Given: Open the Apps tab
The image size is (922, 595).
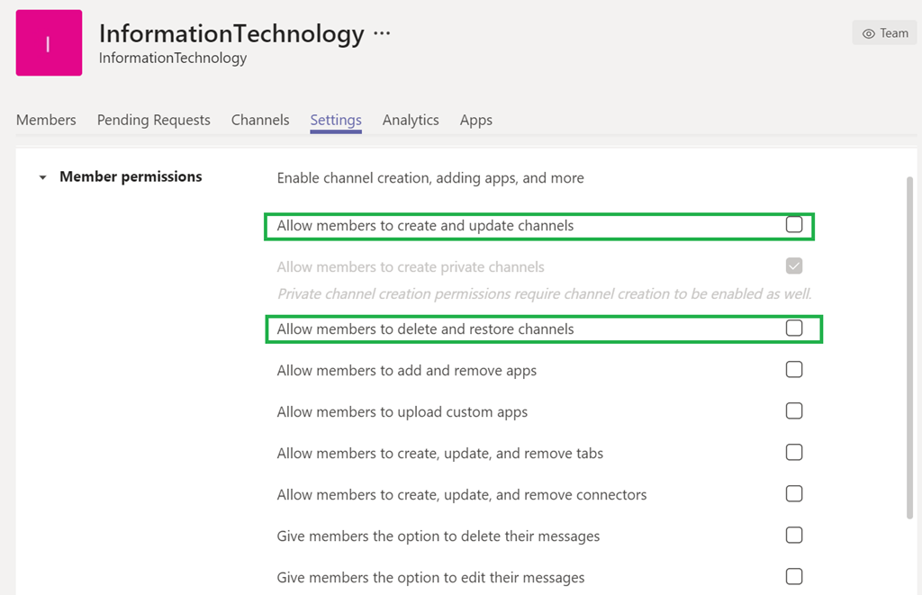Looking at the screenshot, I should [x=475, y=120].
